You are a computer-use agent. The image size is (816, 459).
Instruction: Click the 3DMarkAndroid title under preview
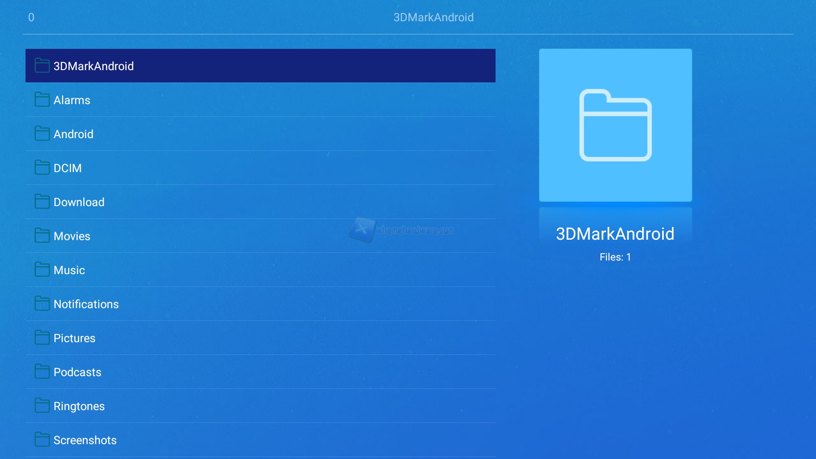coord(615,234)
